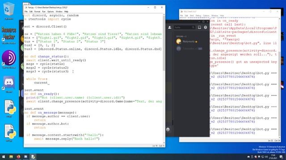Click the red security shield tray icon
The height and width of the screenshot is (160, 286).
pyautogui.click(x=256, y=157)
